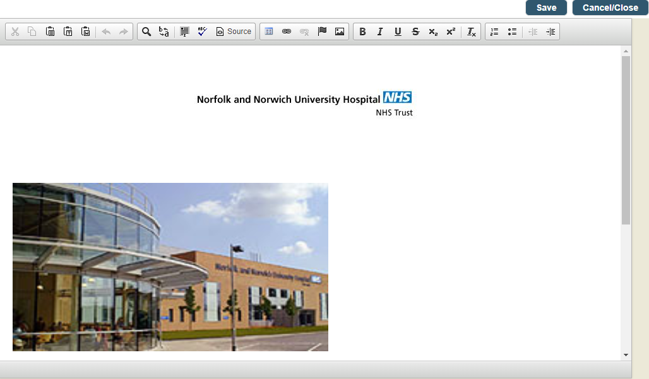Click the Find magnifier icon
Viewport: 649px width, 379px height.
tap(146, 32)
